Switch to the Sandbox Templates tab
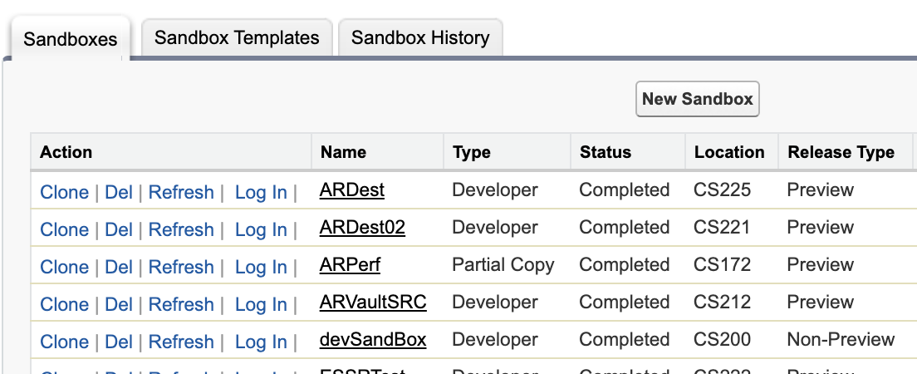917x374 pixels. pos(237,38)
